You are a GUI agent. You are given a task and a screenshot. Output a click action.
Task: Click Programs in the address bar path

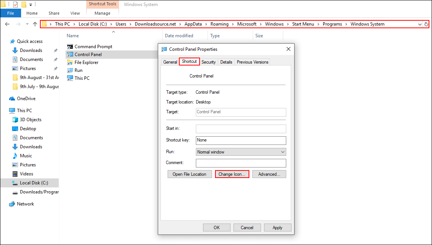tap(332, 24)
